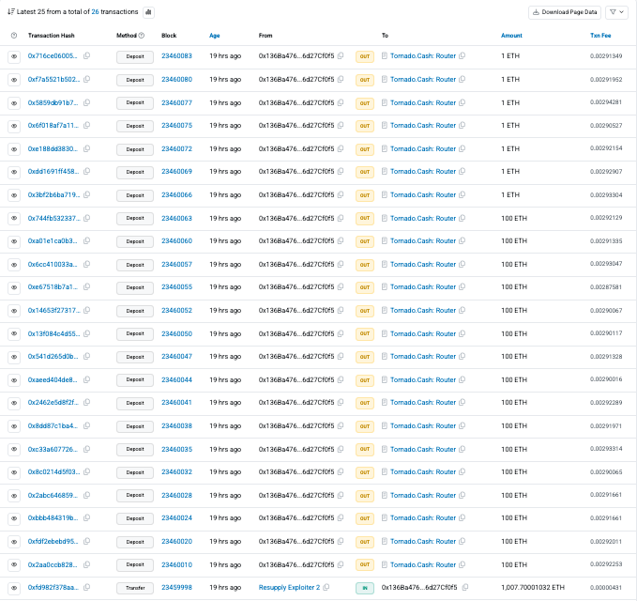Open transaction 0x541d265d0b details
The image size is (637, 601).
tap(53, 356)
